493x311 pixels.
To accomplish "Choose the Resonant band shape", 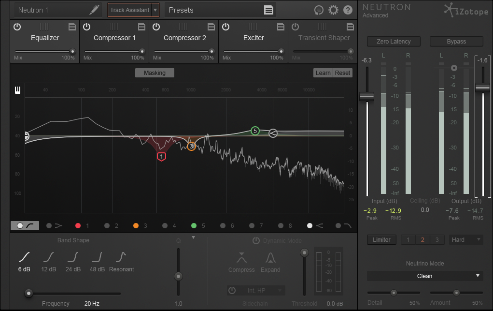I will 121,262.
